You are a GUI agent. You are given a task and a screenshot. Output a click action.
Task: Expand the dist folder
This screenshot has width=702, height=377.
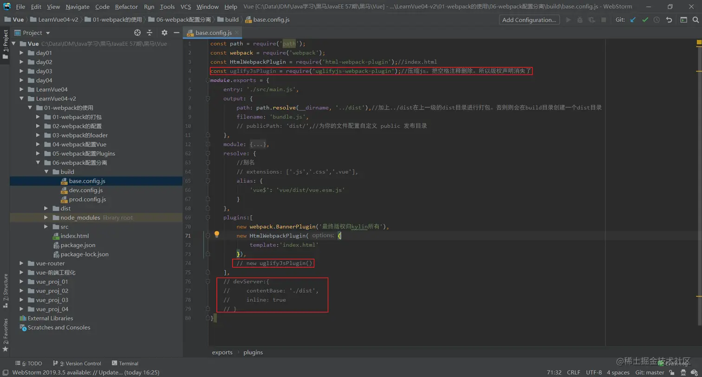[x=46, y=208]
